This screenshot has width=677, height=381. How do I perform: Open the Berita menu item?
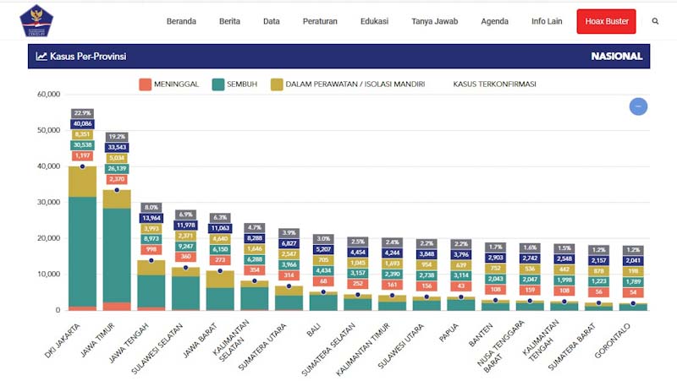pyautogui.click(x=229, y=21)
